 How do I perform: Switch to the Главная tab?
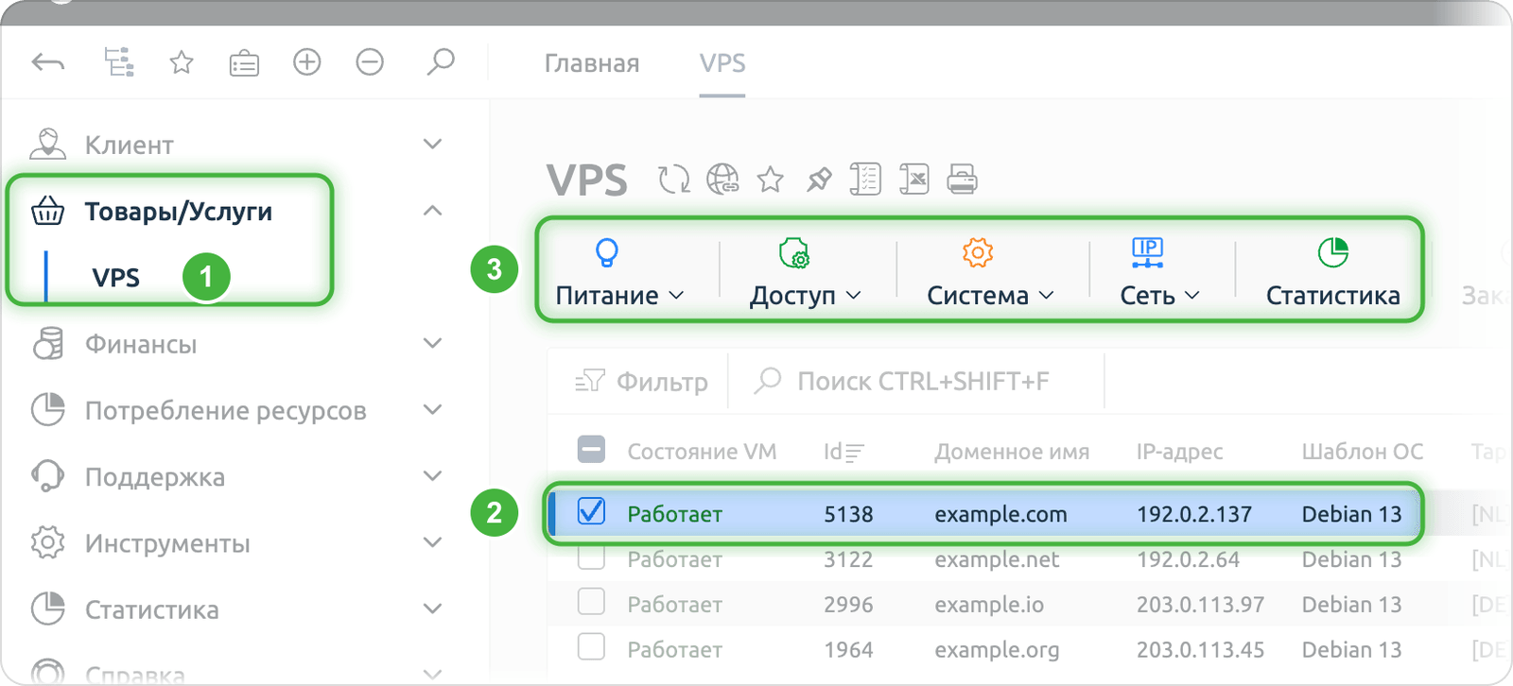point(592,63)
